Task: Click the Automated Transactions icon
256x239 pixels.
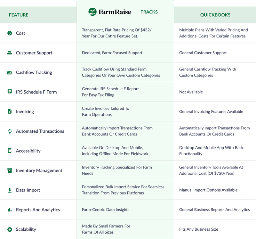Action: click(10, 131)
